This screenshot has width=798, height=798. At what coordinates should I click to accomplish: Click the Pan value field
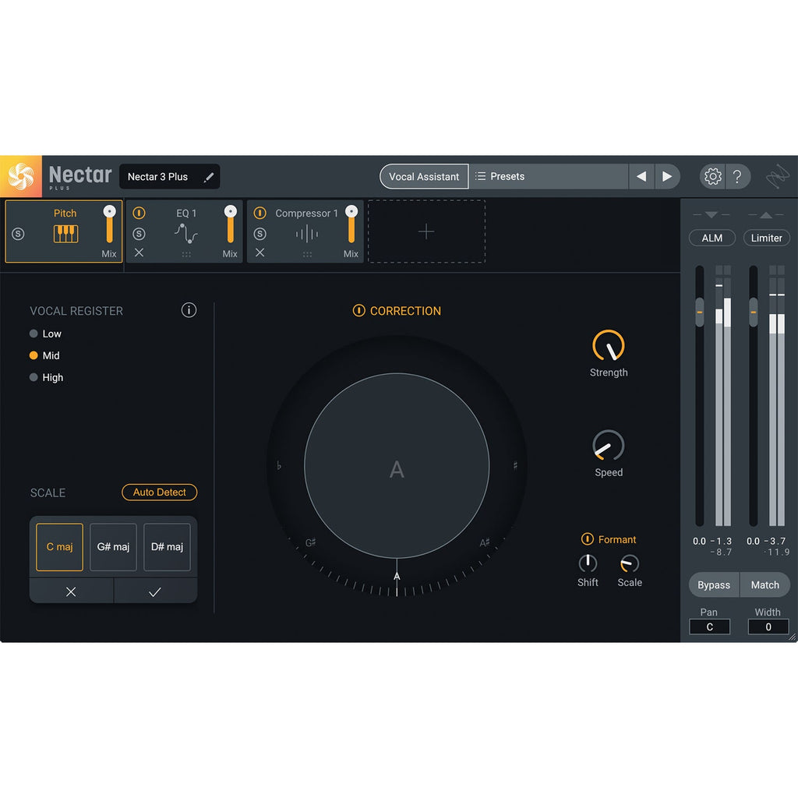point(709,627)
